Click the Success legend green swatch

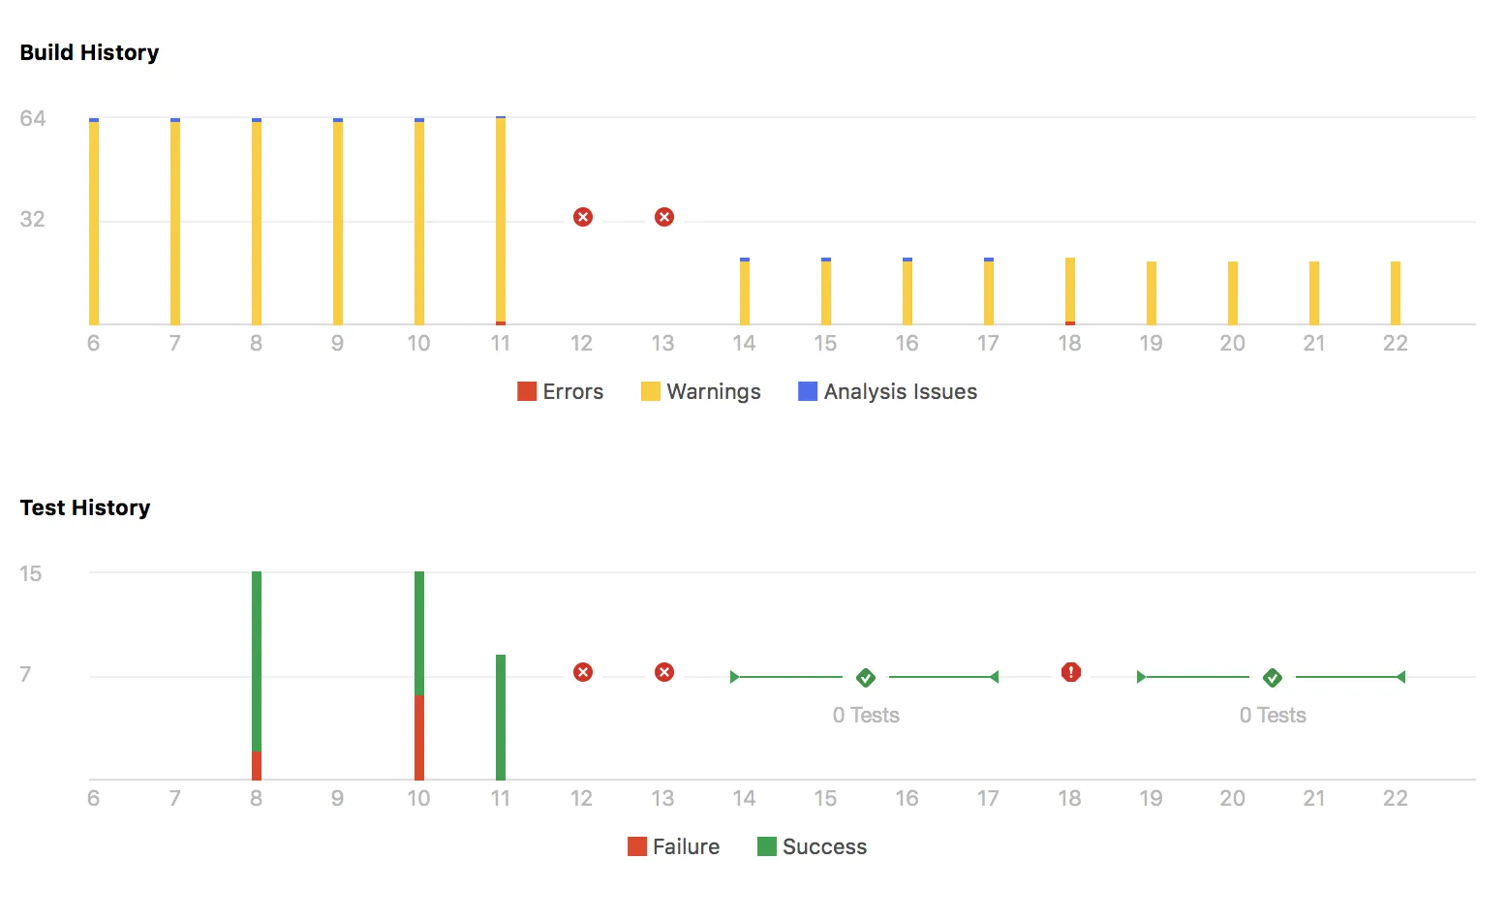[x=767, y=846]
